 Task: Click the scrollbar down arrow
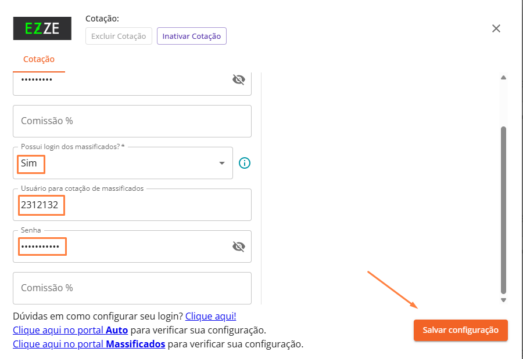[503, 300]
